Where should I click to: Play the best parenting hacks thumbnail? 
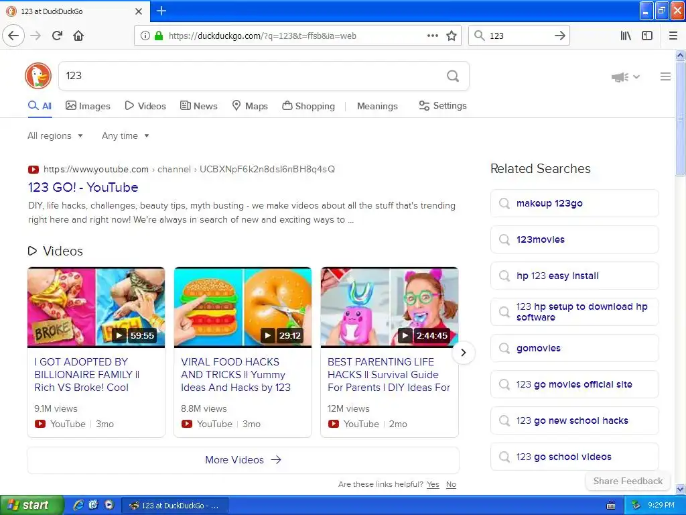pos(389,307)
